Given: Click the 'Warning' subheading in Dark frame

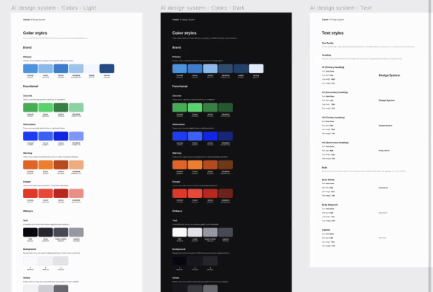Looking at the screenshot, I should click(177, 153).
